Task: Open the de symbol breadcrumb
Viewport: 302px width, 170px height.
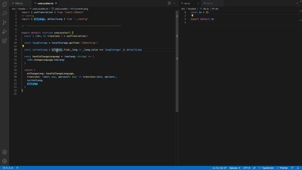Action: coord(215,8)
